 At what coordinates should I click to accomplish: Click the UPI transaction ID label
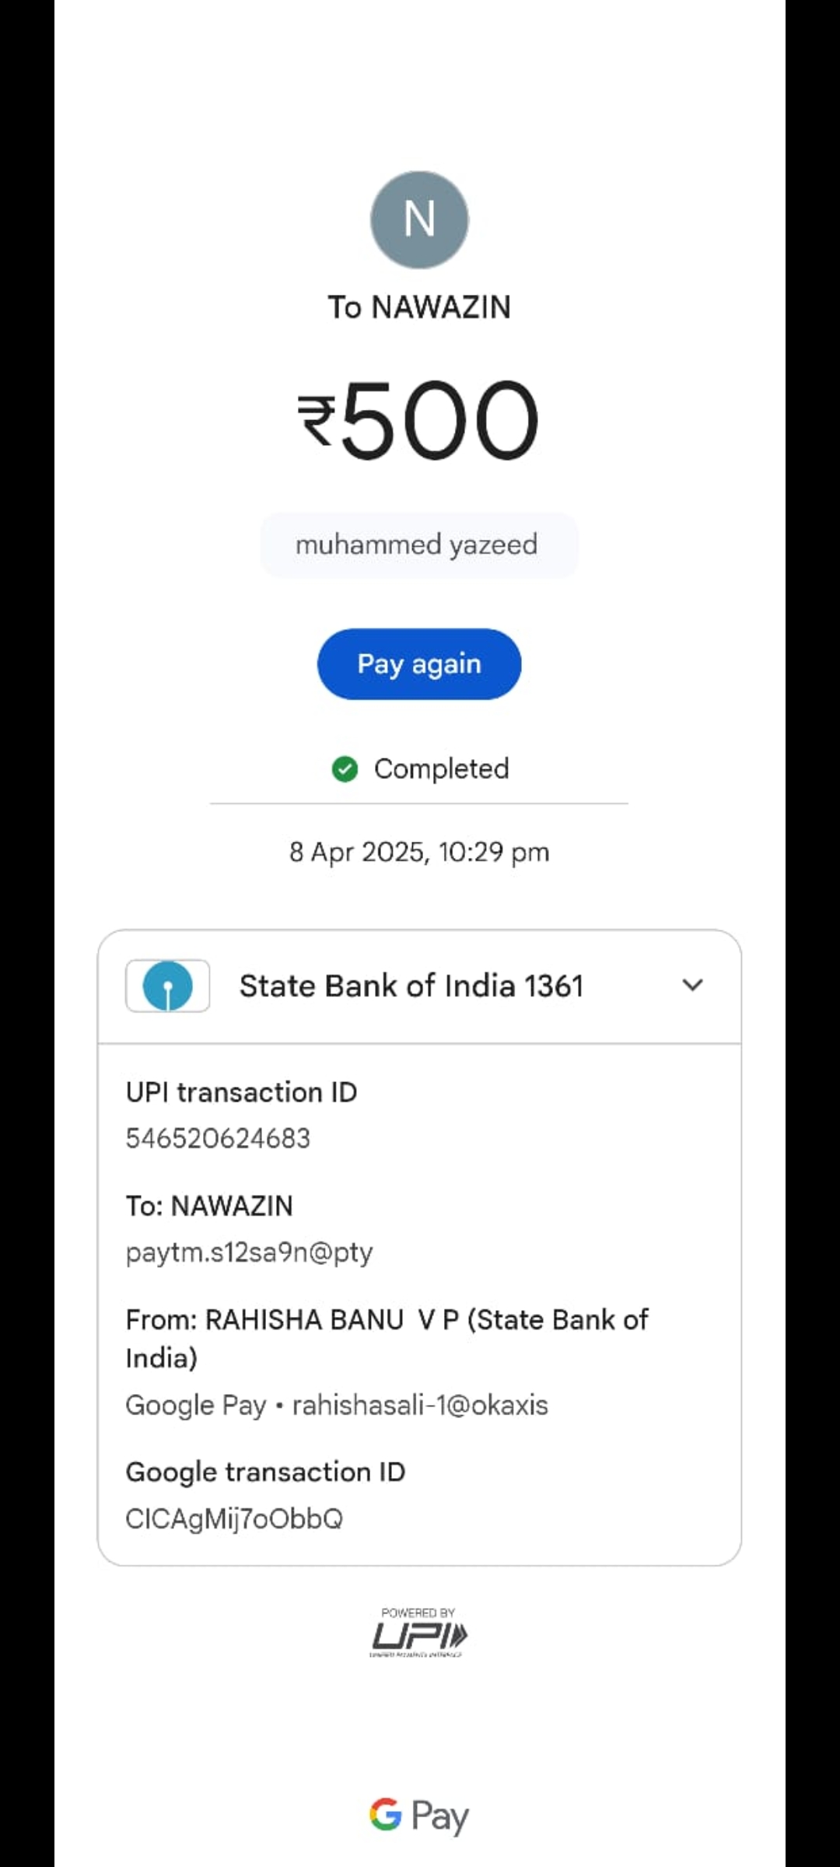click(x=241, y=1092)
